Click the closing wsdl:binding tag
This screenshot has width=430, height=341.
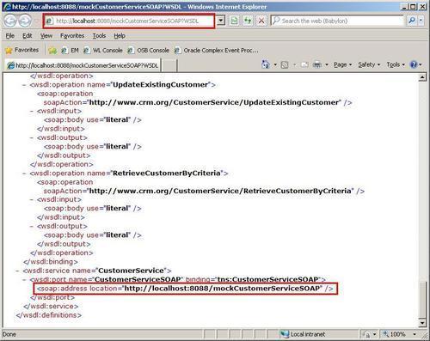pos(51,262)
